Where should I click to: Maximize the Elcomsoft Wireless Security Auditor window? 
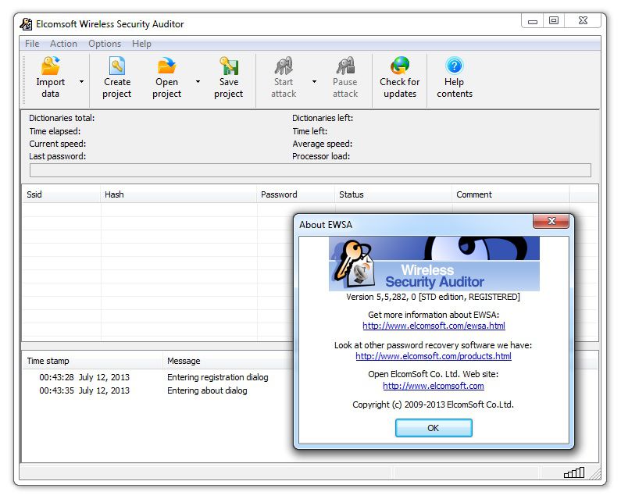click(554, 20)
